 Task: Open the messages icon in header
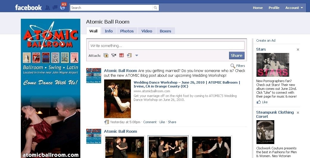click(55, 8)
